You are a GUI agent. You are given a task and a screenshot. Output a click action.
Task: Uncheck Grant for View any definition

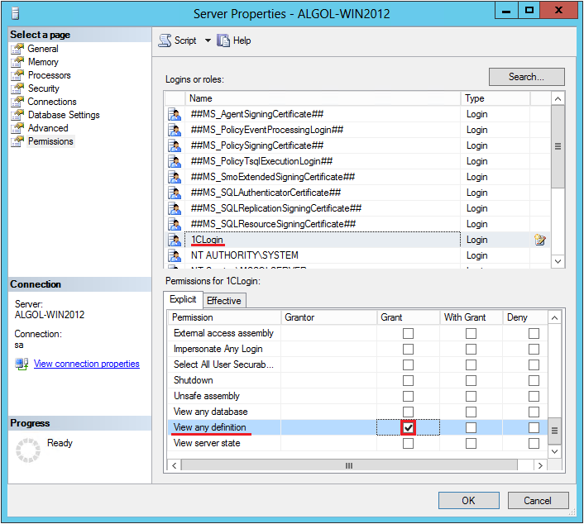(x=408, y=427)
